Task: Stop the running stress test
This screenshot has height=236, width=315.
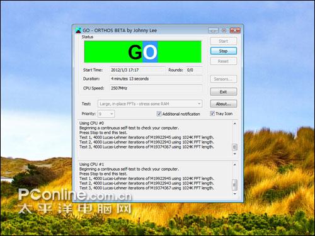Action: click(x=224, y=51)
